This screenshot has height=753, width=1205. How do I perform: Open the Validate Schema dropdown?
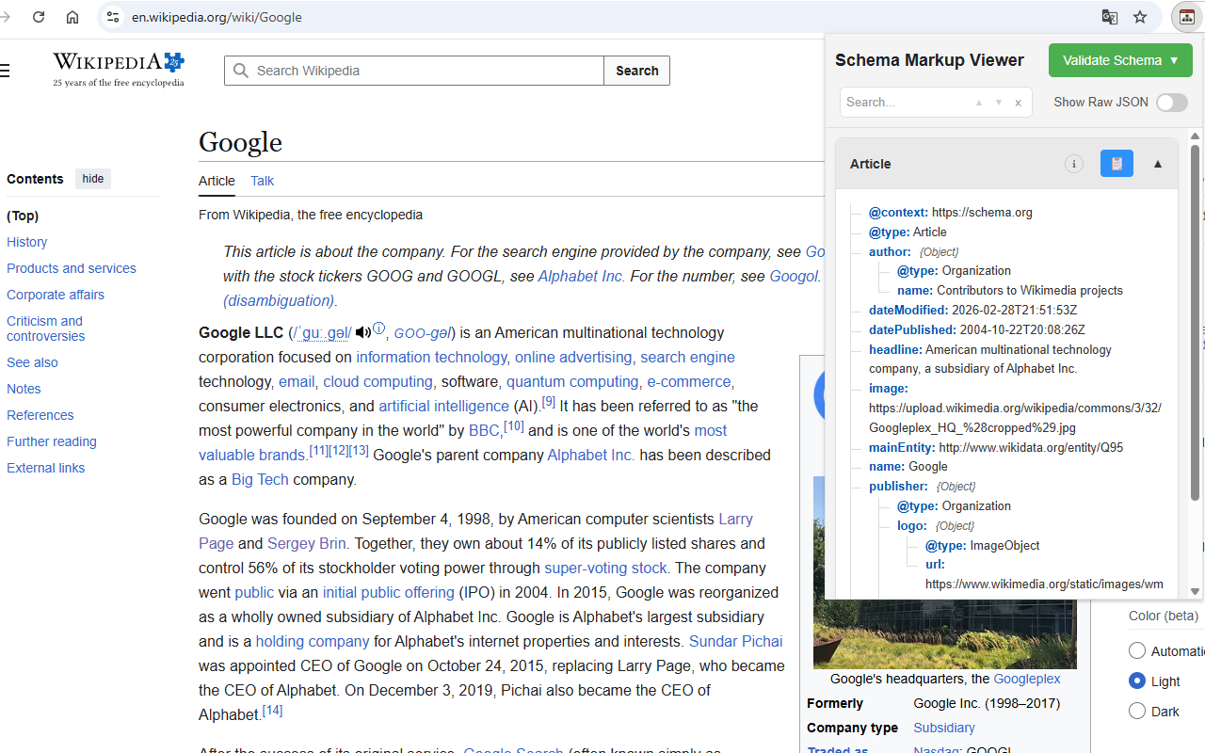pos(1120,60)
